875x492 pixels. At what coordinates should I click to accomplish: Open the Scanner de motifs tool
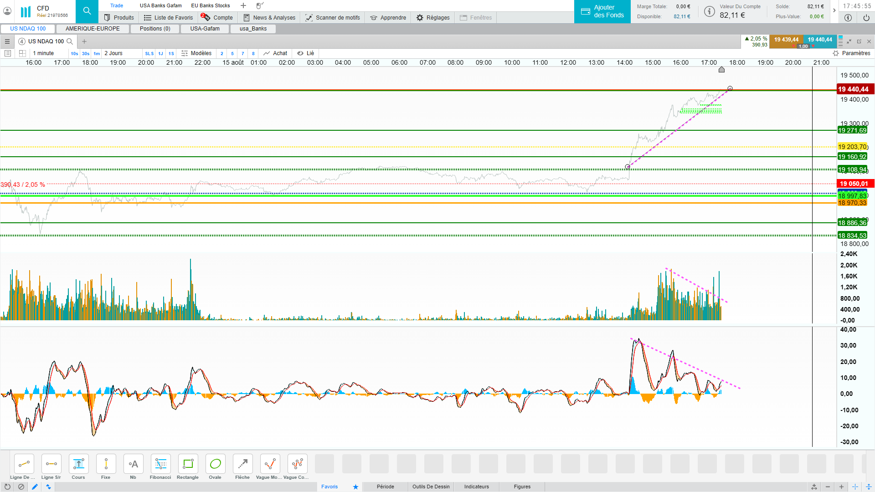coord(333,18)
